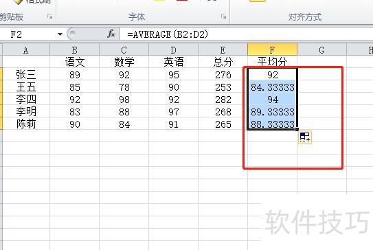Image resolution: width=373 pixels, height=250 pixels.
Task: Click the formula bar with =AVERAGE(B2:D2)
Action: point(246,34)
